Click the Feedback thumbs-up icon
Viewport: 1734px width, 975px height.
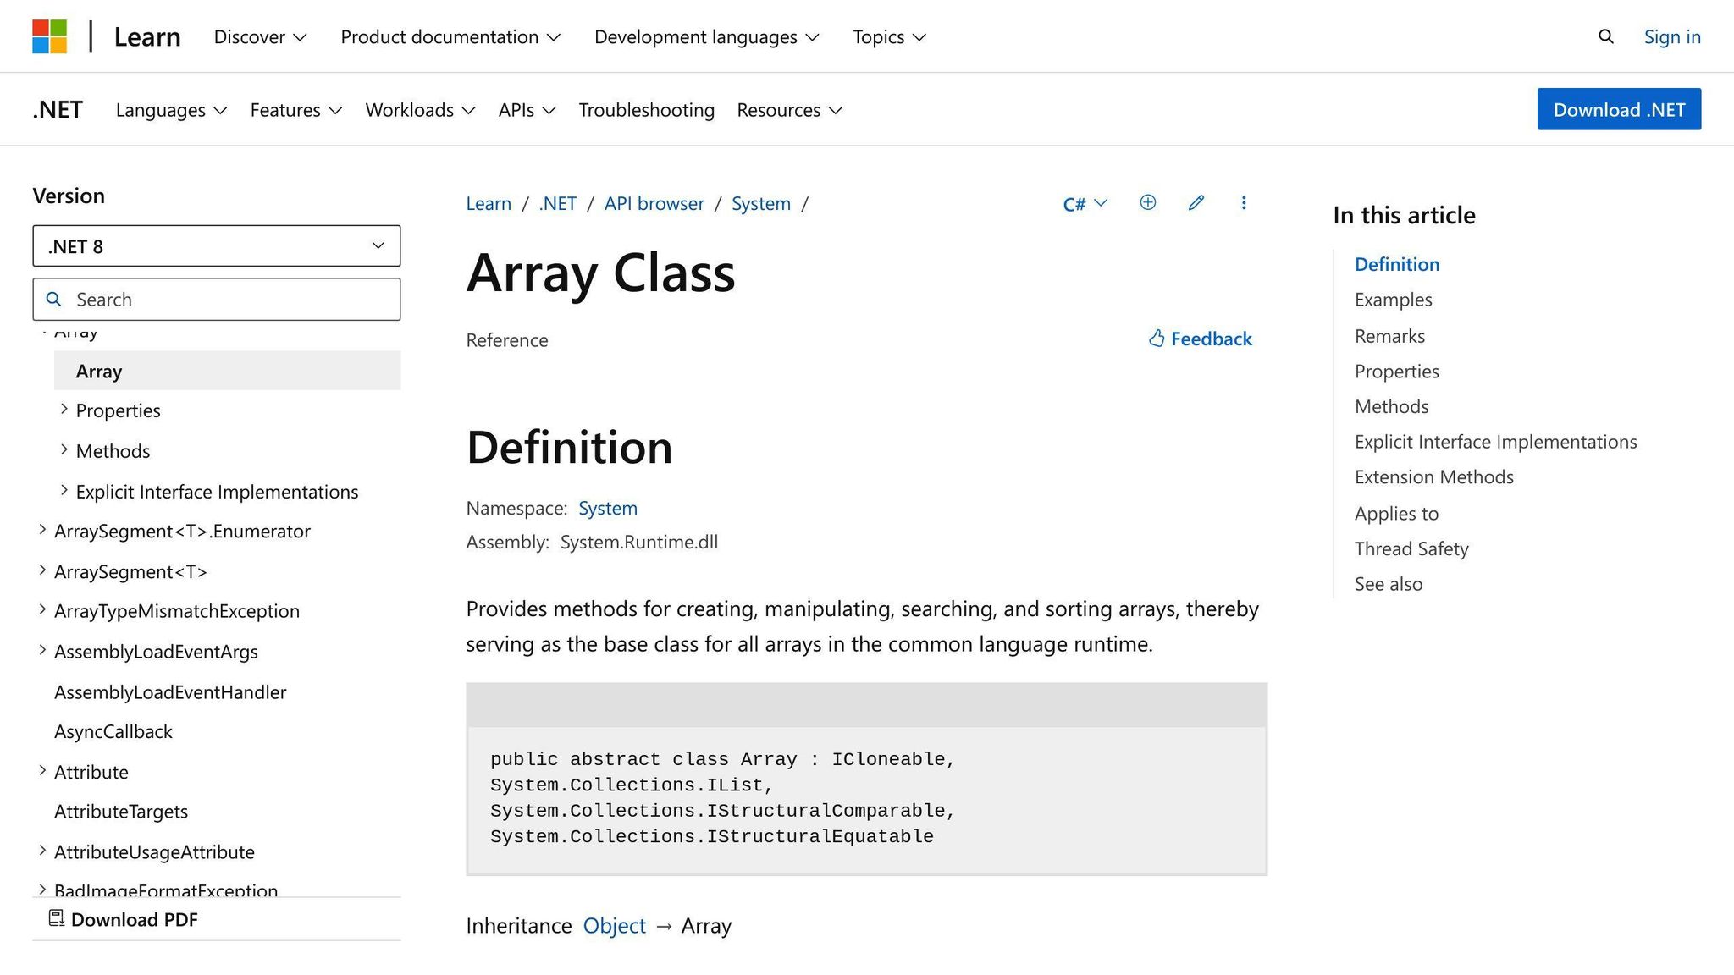(x=1157, y=339)
